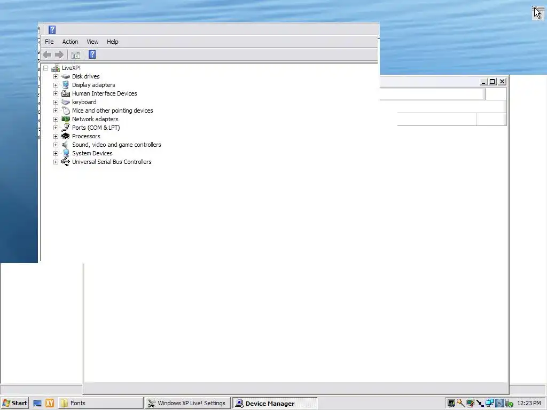Click the Forward arrow toolbar icon
Image resolution: width=547 pixels, height=410 pixels.
[x=59, y=55]
